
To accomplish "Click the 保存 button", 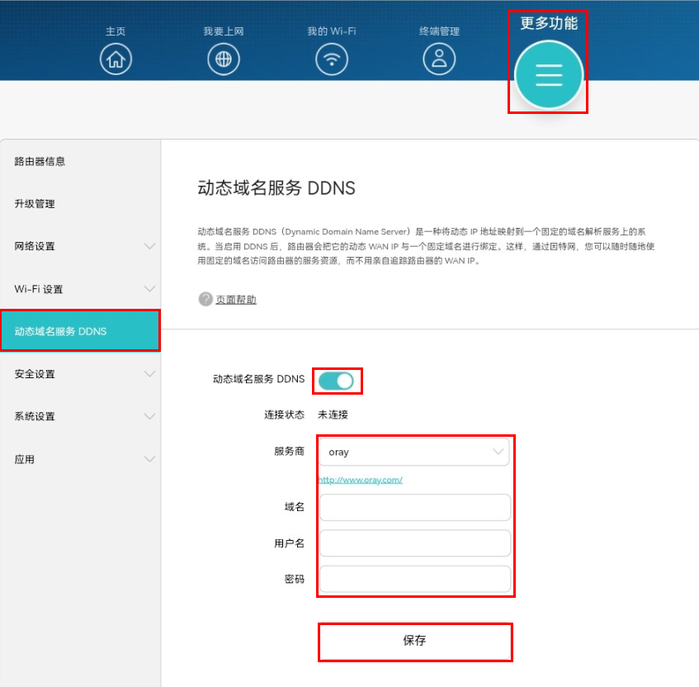I will click(x=414, y=641).
